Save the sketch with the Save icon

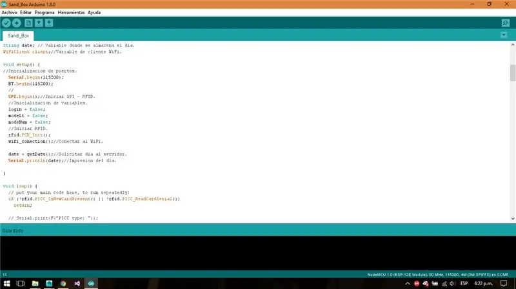pyautogui.click(x=49, y=23)
